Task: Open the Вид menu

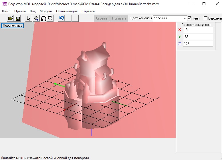Action: point(33,11)
